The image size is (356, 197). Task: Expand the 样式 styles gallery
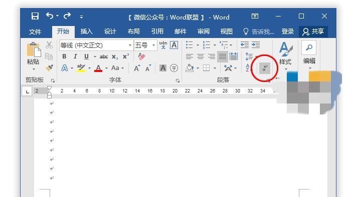[285, 56]
